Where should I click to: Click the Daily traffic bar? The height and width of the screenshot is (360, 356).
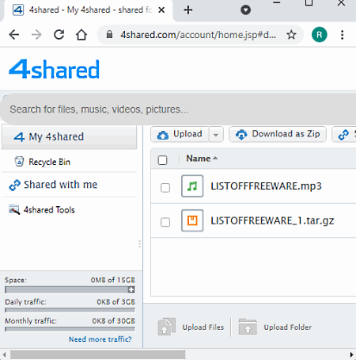[x=70, y=310]
